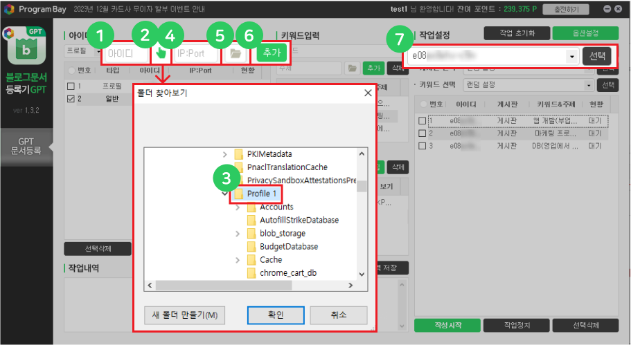Click the green hand pointer icon
This screenshot has width=631, height=345.
click(161, 53)
